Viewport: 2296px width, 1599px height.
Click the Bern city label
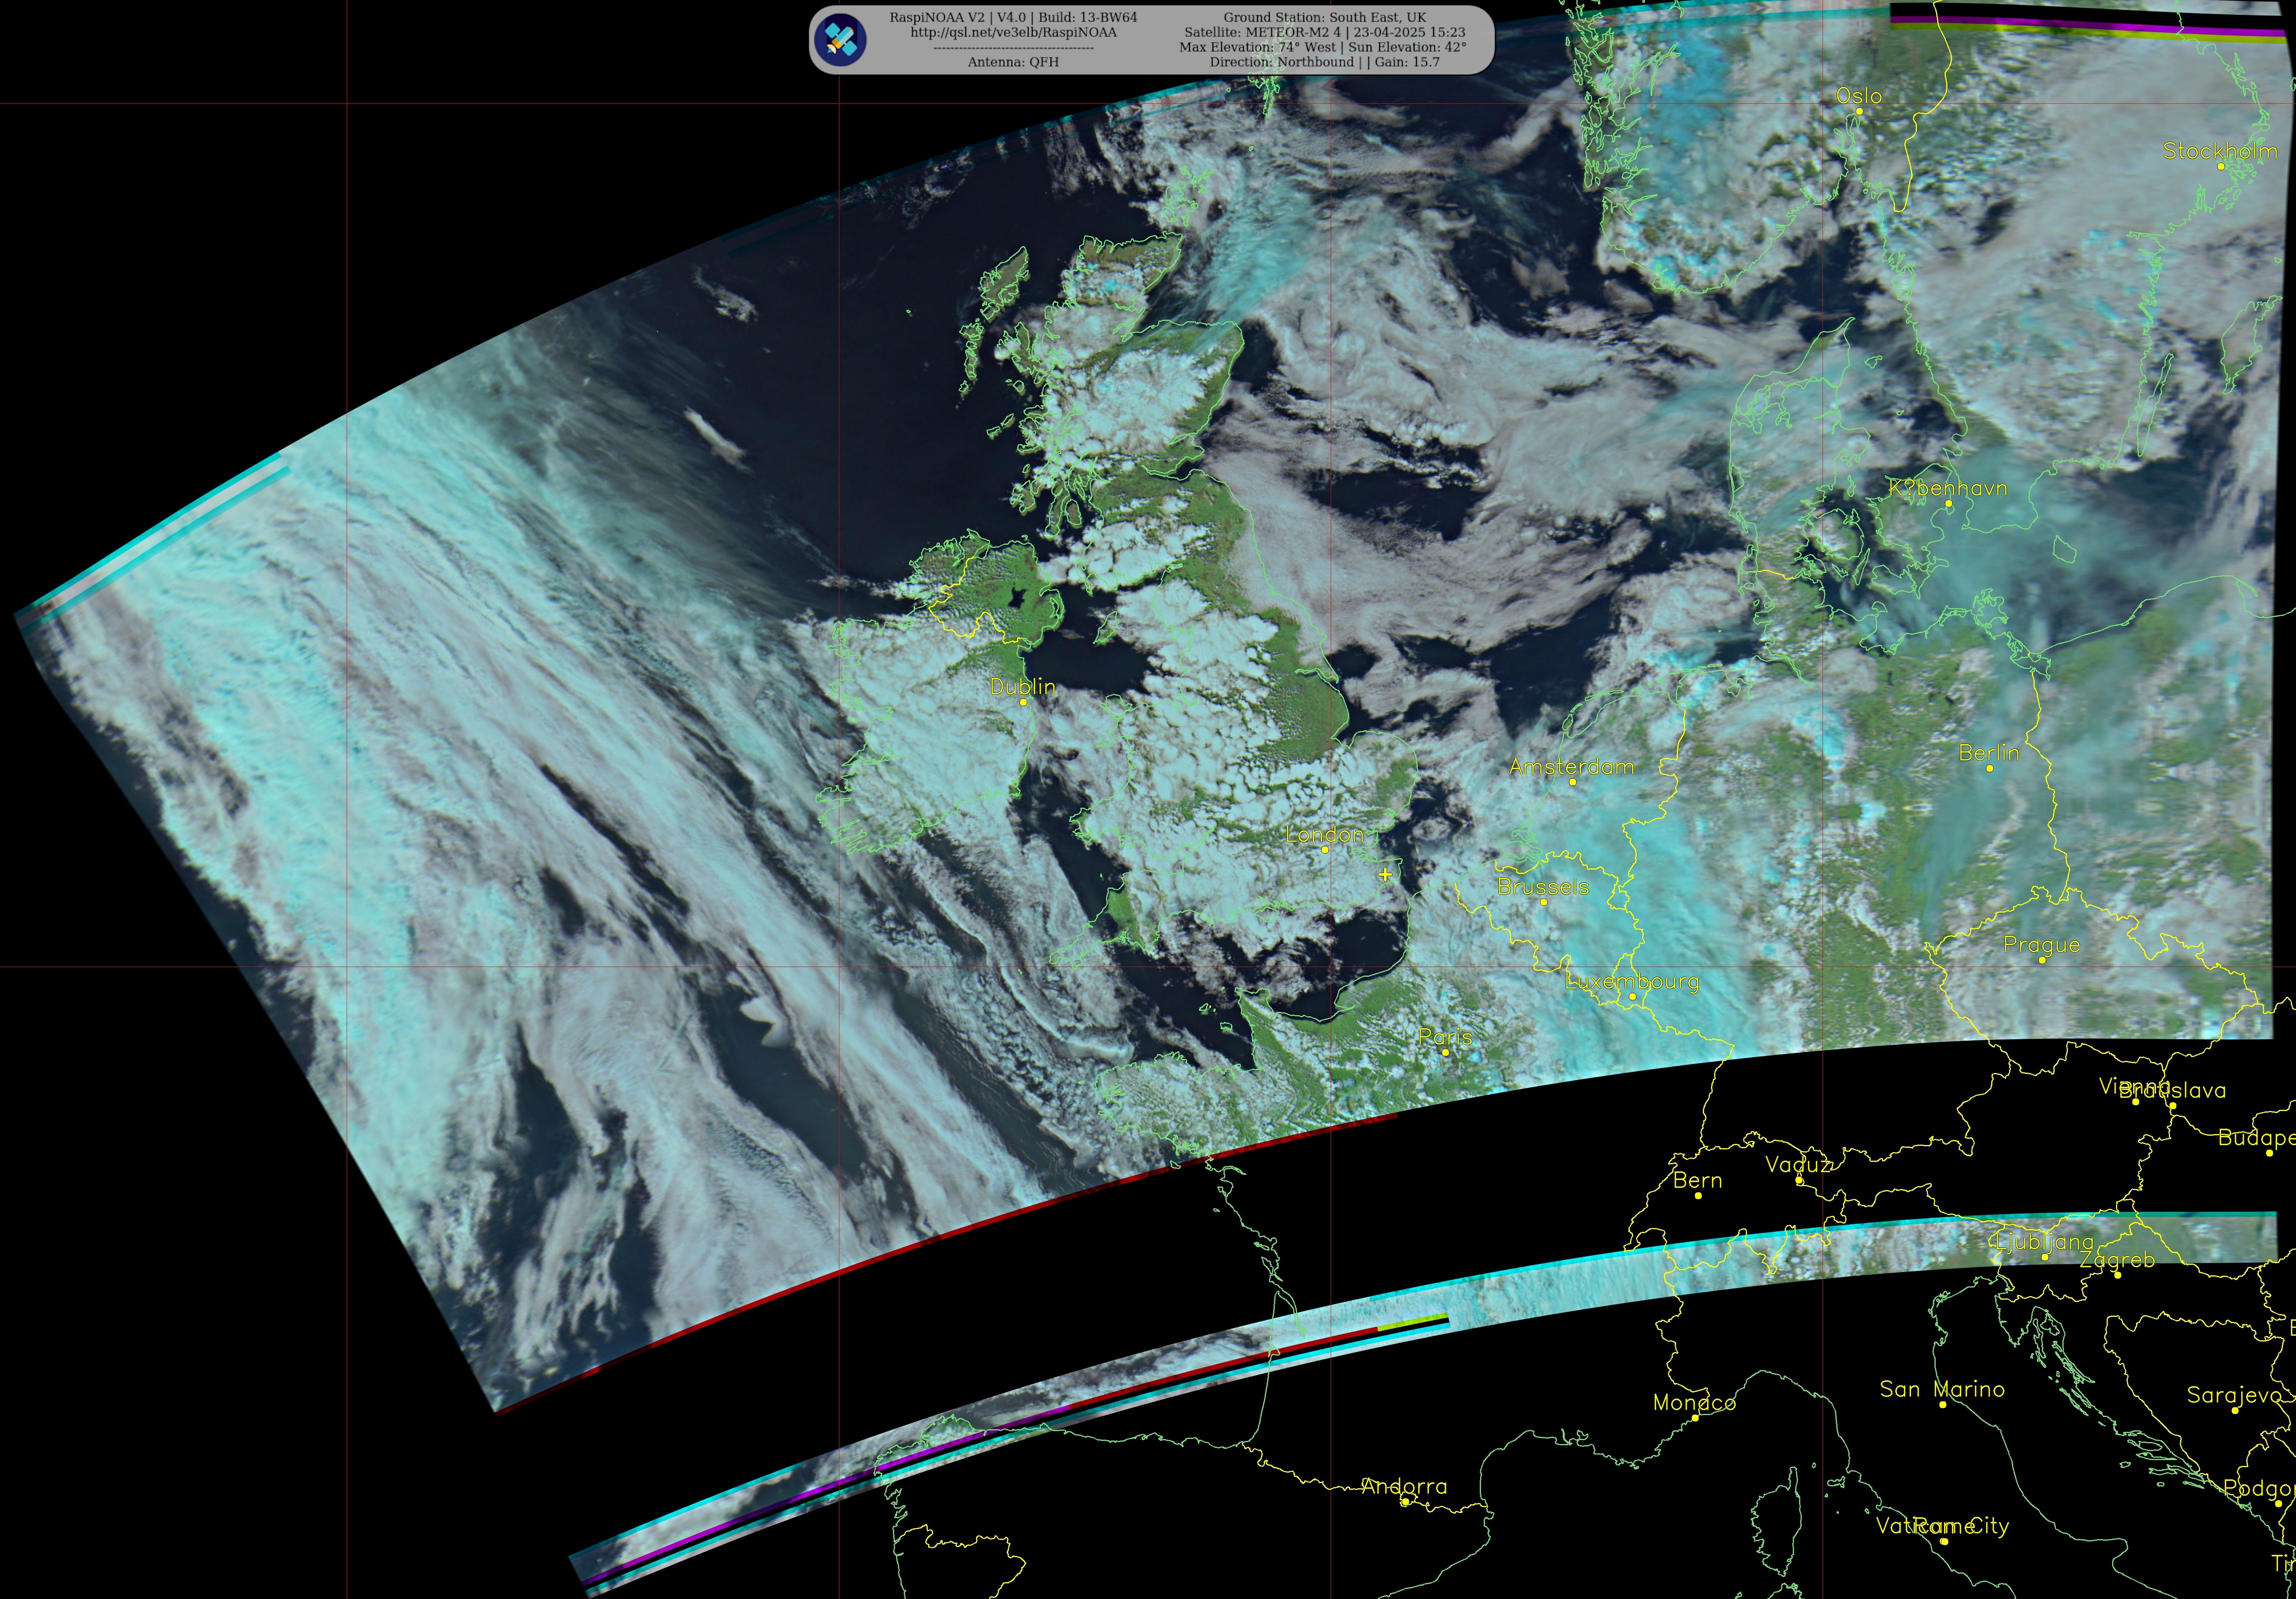[1698, 1181]
